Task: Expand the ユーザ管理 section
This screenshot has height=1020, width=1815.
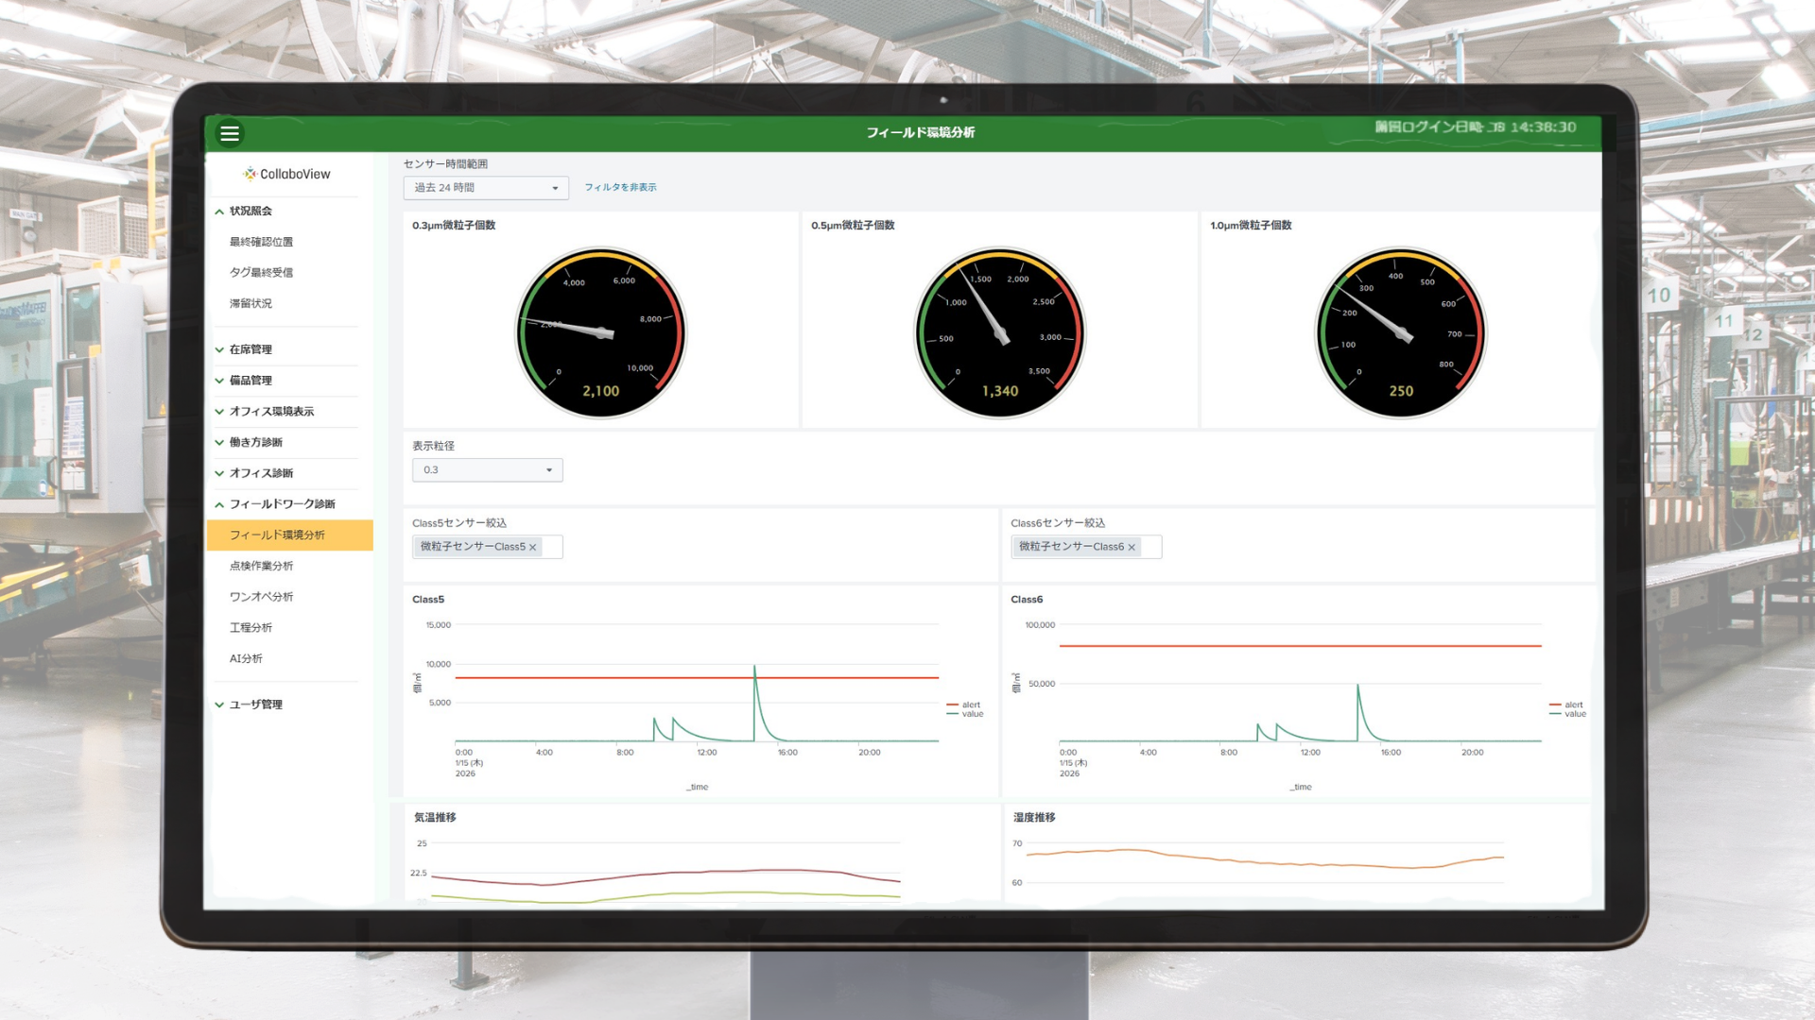Action: 255,705
